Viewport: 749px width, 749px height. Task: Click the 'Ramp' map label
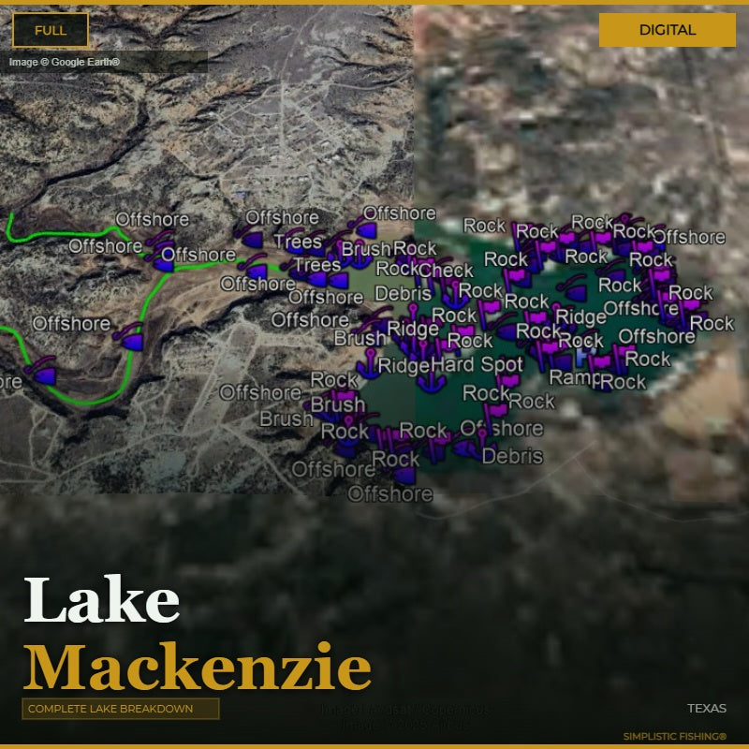coord(575,377)
